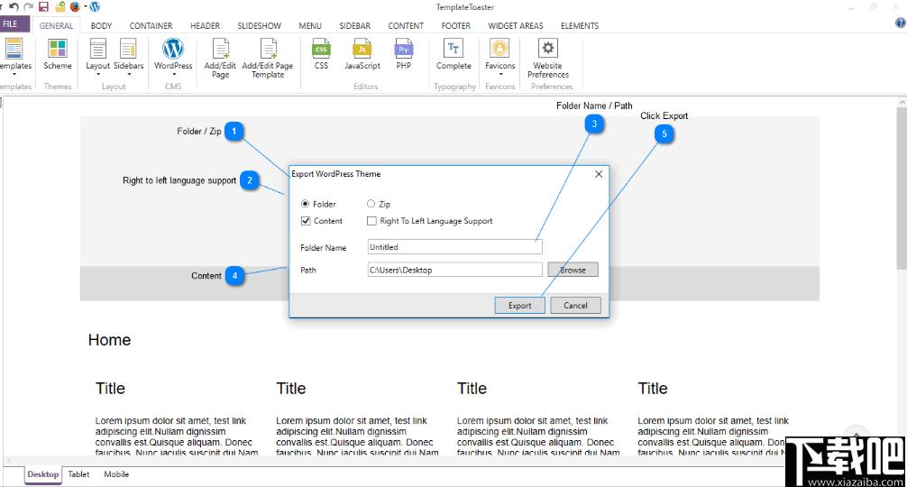Enable Right To Left Language Support

(x=371, y=221)
